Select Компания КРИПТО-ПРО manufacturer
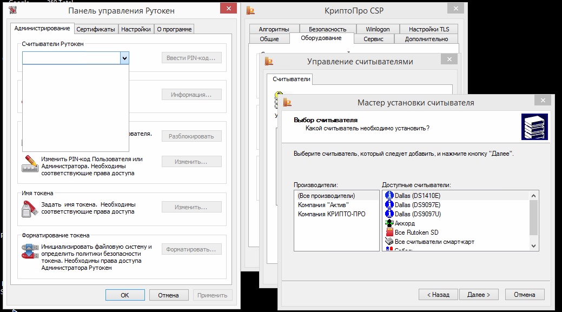Screen dimensions: 562x312 tap(331, 214)
